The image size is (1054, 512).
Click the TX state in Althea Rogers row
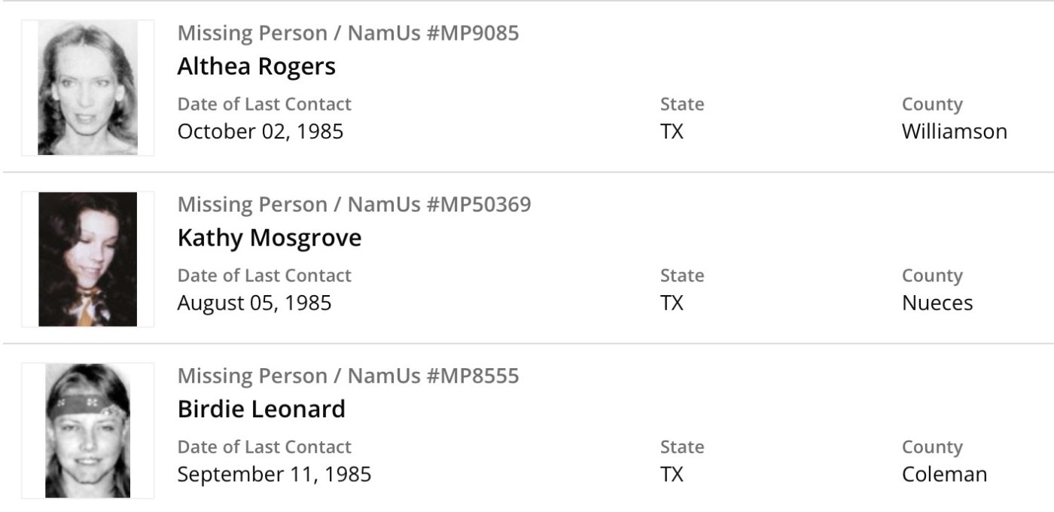point(672,132)
